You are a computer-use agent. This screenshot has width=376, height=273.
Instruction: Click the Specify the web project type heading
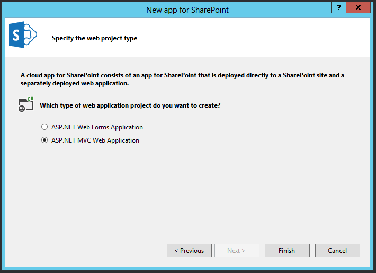(x=94, y=38)
